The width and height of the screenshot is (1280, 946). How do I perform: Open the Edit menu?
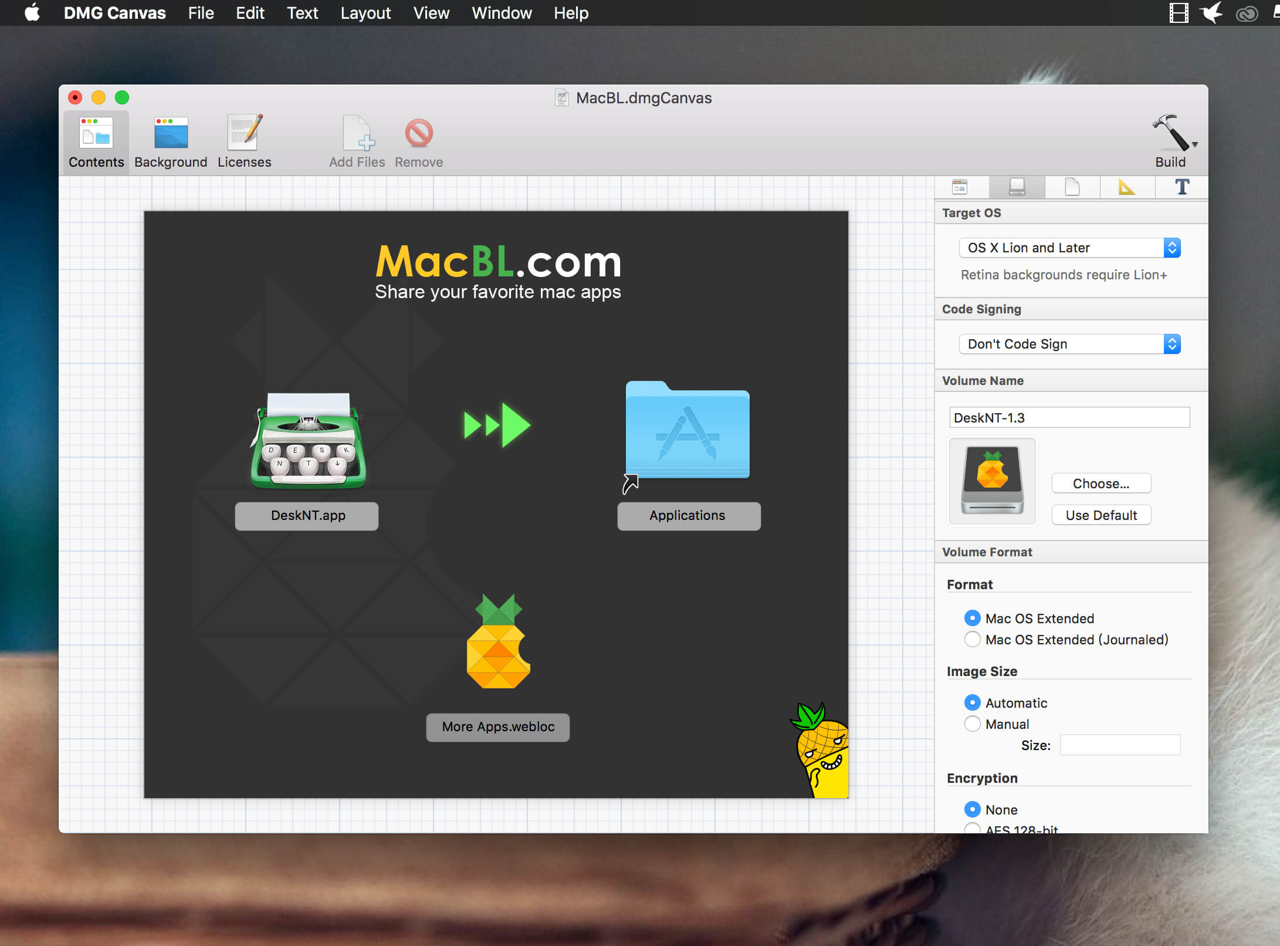coord(250,13)
